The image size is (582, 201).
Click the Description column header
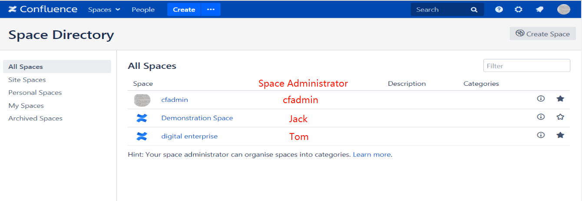pyautogui.click(x=407, y=84)
